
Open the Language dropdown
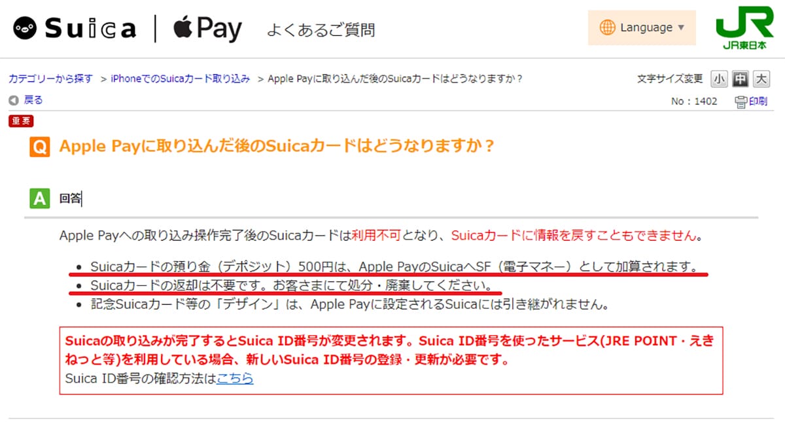click(x=642, y=27)
